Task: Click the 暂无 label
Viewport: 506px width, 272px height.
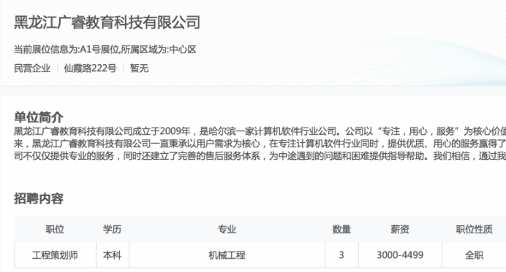Action: 139,69
